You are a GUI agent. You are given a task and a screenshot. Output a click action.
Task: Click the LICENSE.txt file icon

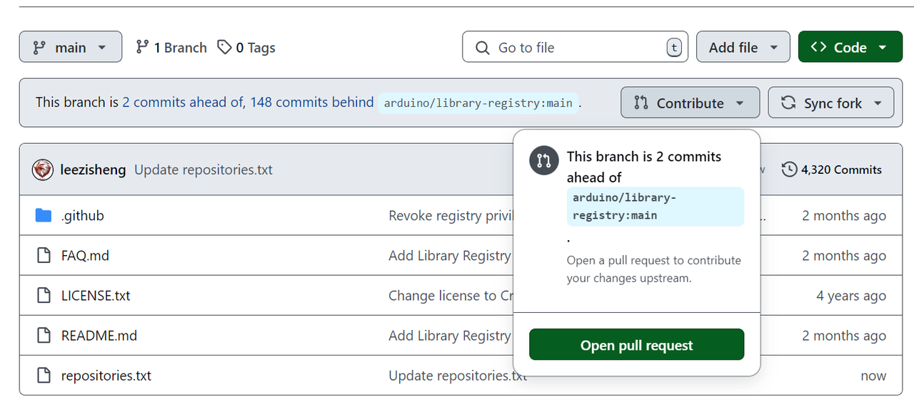click(x=44, y=295)
